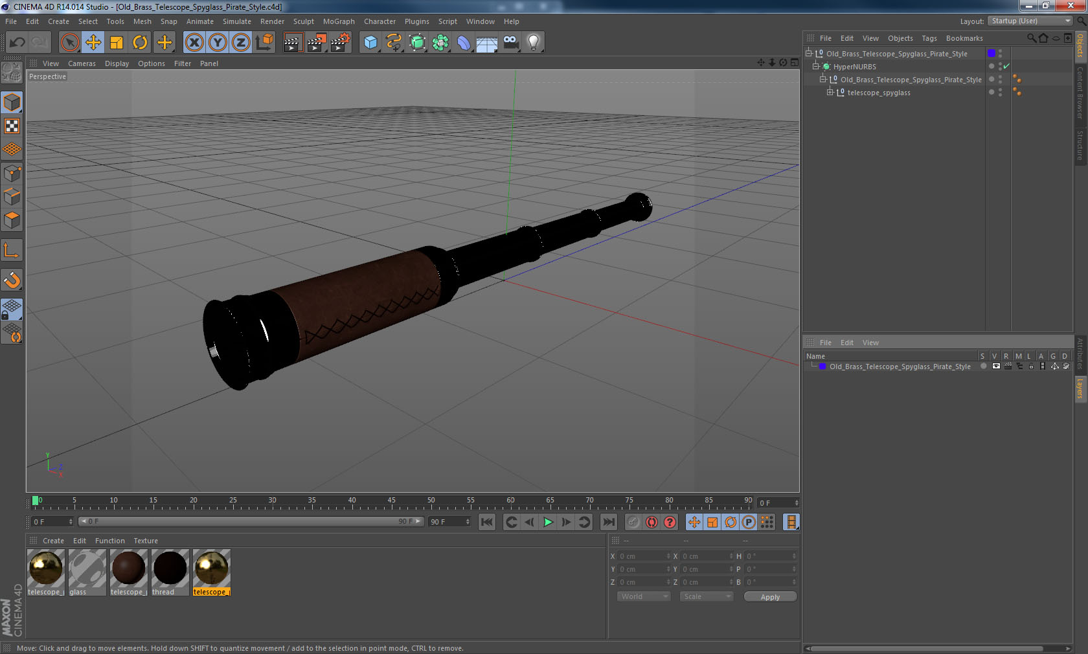Click the blue layer color swatch

[x=822, y=366]
